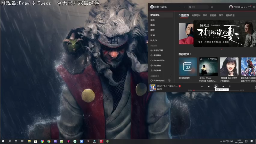Open Microsoft Store from taskbar

tap(36, 141)
